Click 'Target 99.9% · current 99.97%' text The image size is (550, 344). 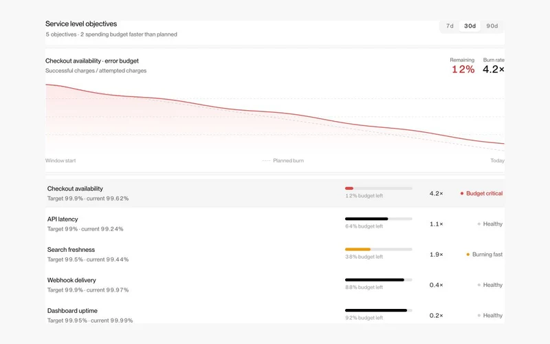pos(88,290)
